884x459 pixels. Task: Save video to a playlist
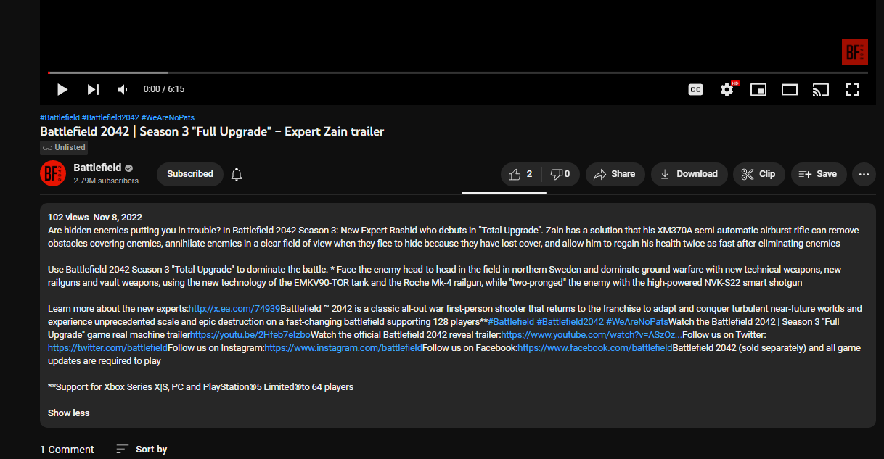click(818, 174)
